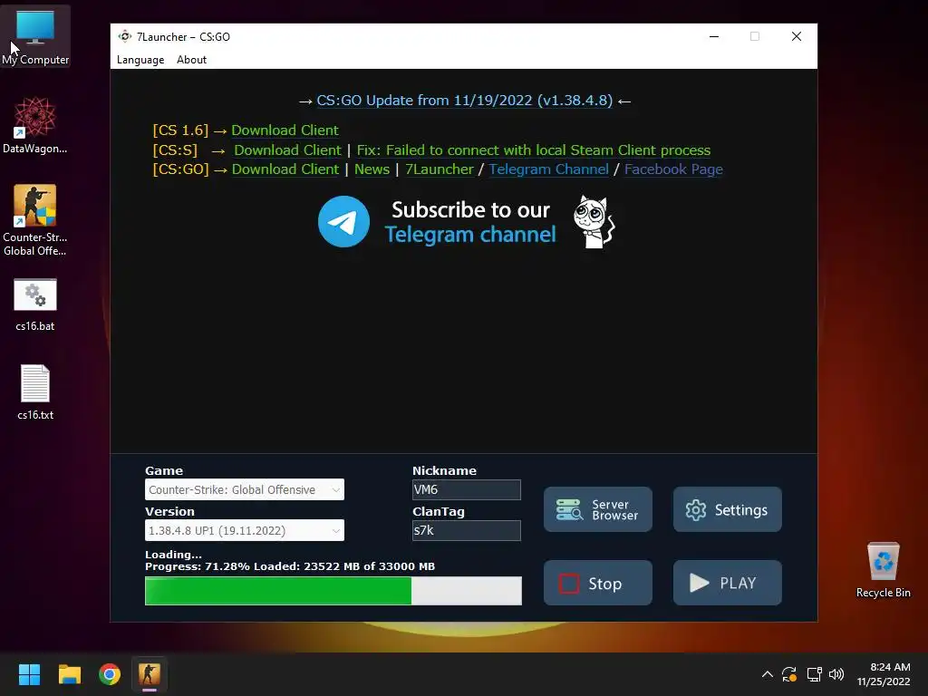928x696 pixels.
Task: Click the cat mascot image
Action: pos(594,222)
